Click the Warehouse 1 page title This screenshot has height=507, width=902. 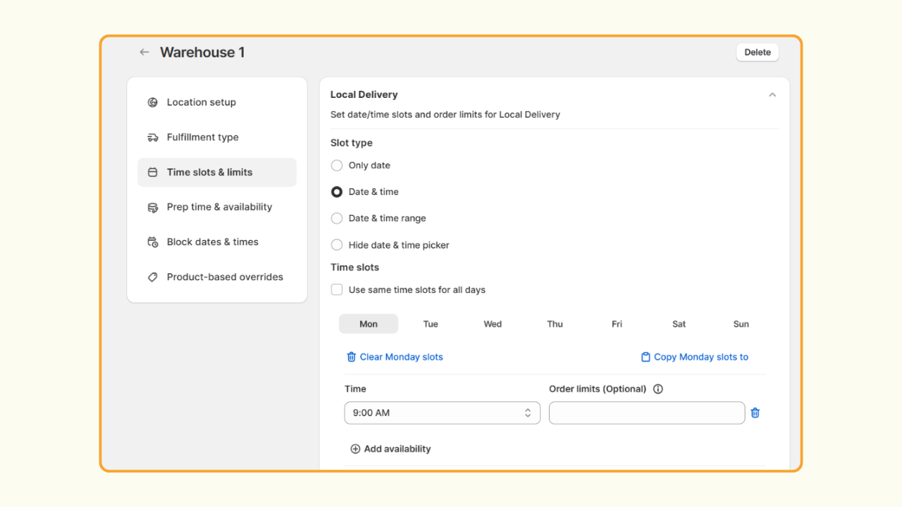click(x=202, y=52)
